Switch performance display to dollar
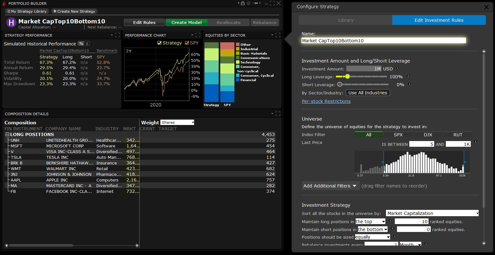Image resolution: width=495 pixels, height=255 pixels. click(x=87, y=44)
